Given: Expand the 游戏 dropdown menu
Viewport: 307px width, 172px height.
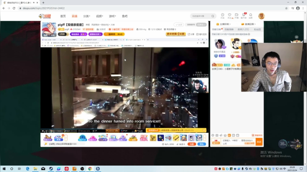Looking at the screenshot, I should click(113, 16).
